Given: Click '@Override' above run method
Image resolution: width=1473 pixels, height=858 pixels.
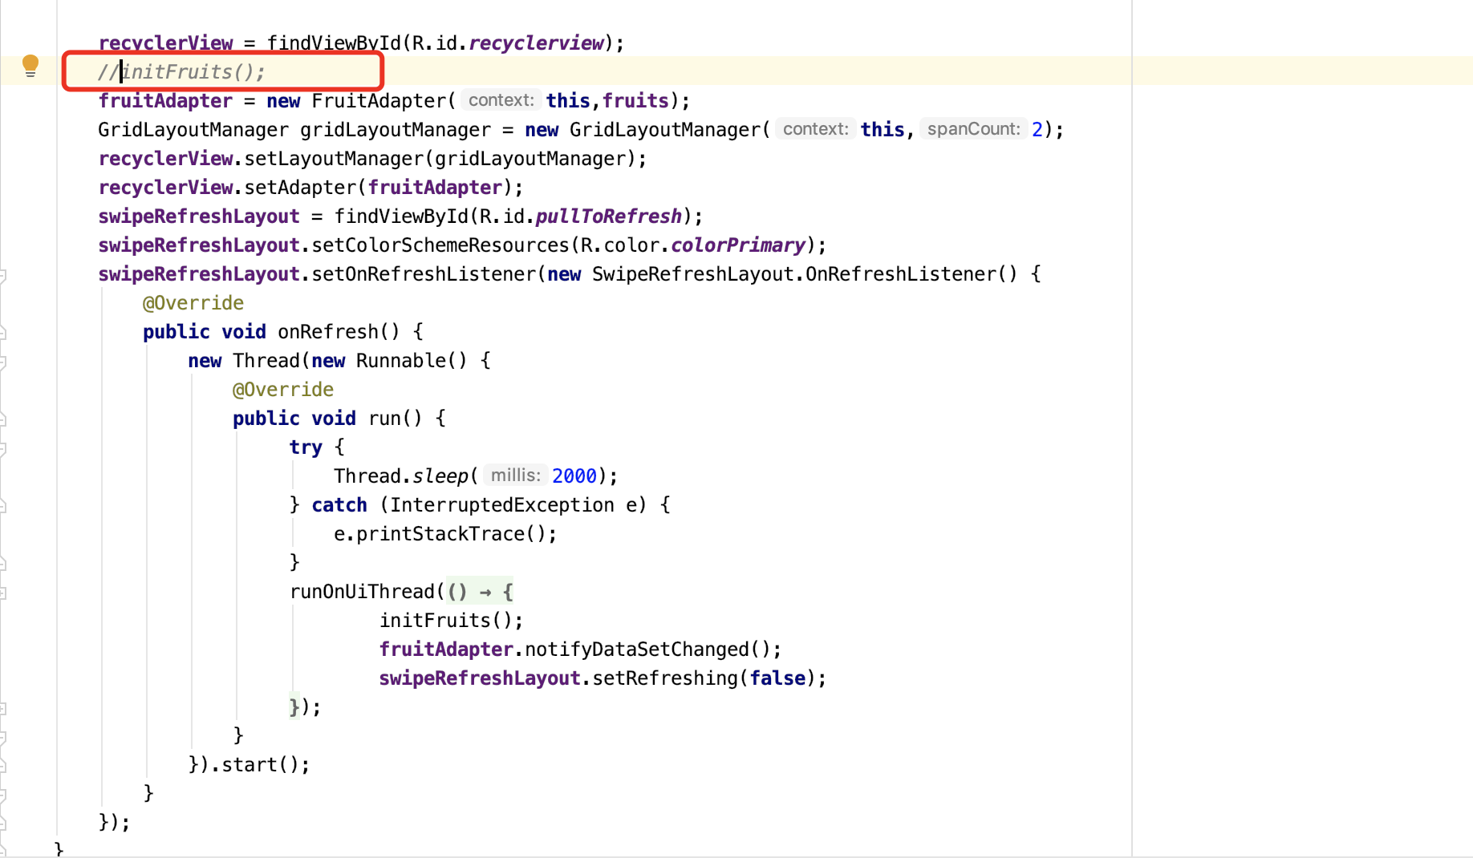Looking at the screenshot, I should pos(283,390).
